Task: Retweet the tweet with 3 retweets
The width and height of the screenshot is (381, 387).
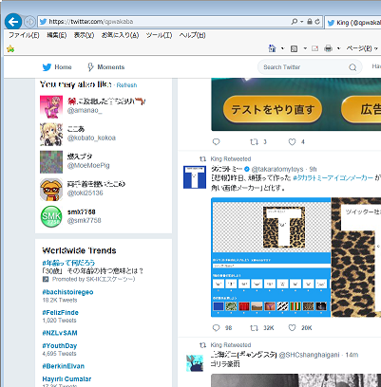Action: click(x=254, y=142)
